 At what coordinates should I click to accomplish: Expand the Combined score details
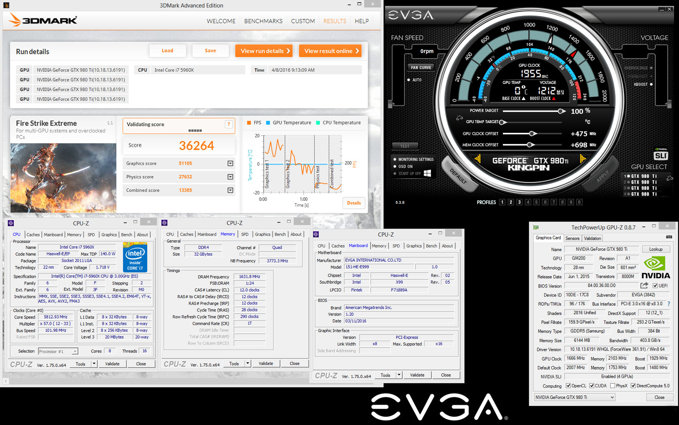pos(230,190)
